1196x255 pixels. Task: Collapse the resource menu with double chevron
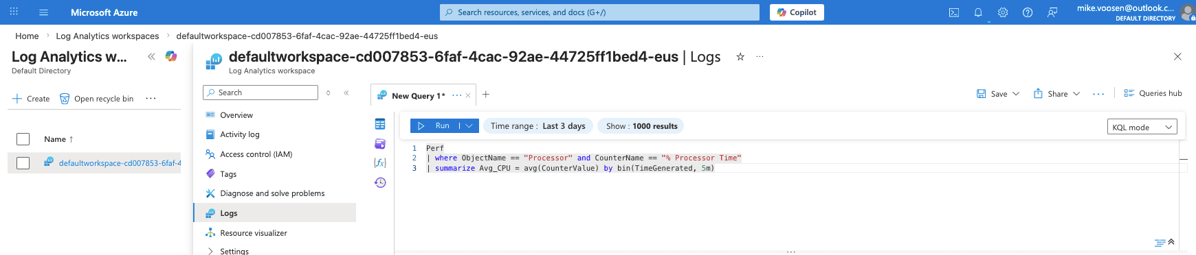point(346,93)
